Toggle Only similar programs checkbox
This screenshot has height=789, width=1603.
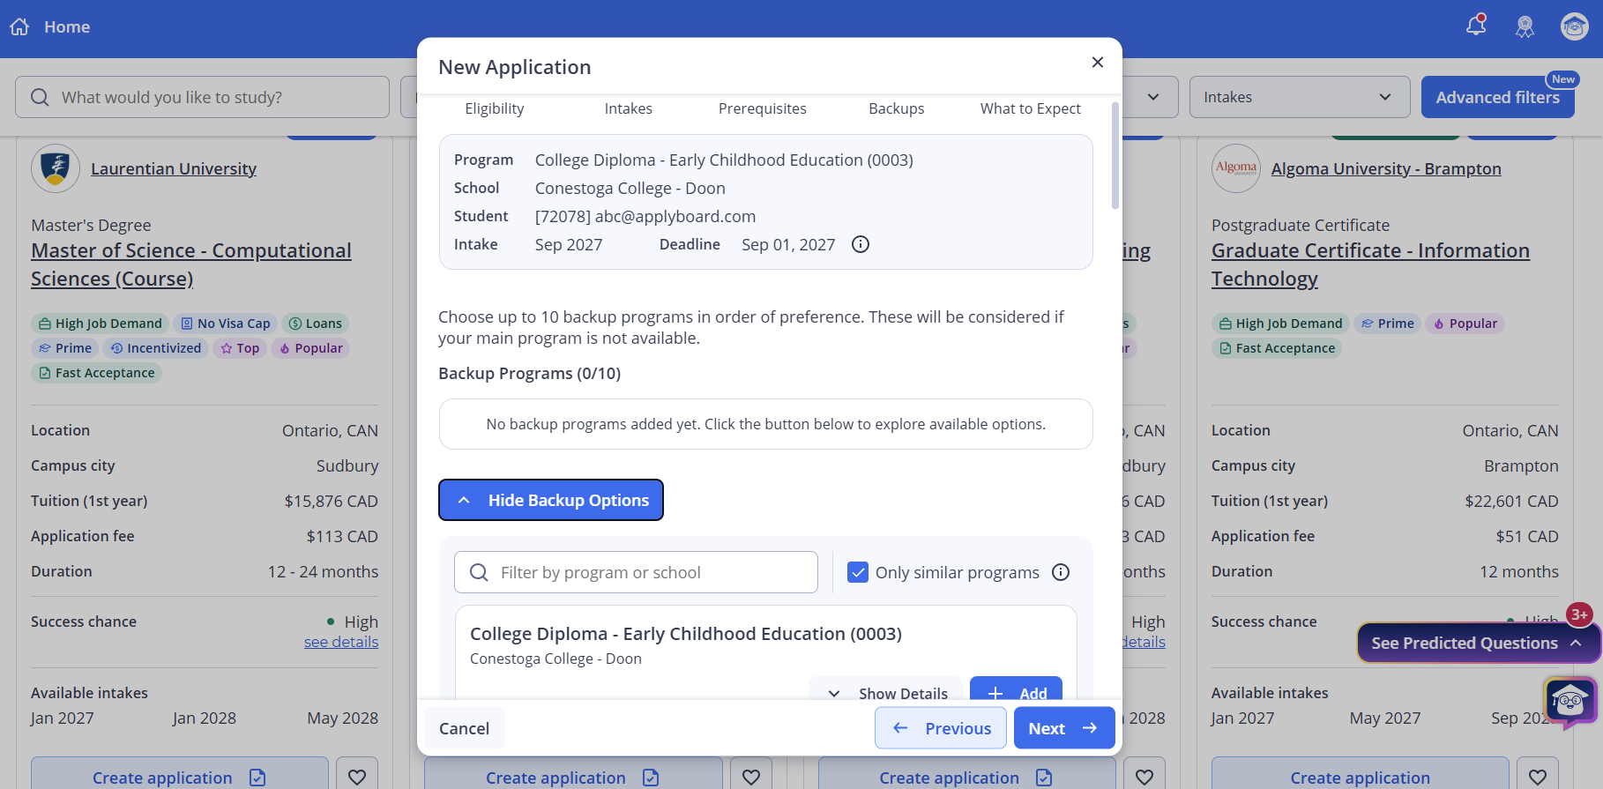(x=858, y=572)
